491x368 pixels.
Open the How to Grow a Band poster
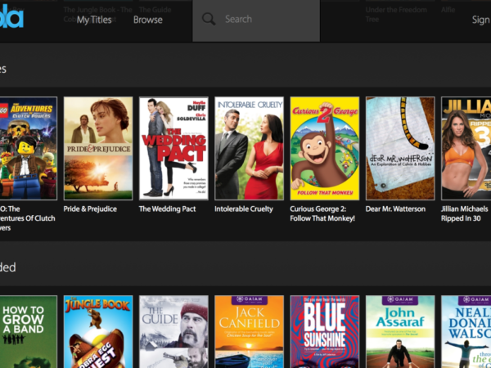(29, 332)
